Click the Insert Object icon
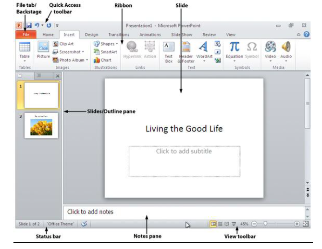Image resolution: width=322 pixels, height=249 pixels. click(x=218, y=60)
